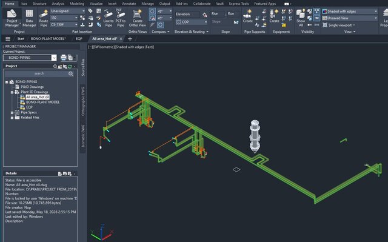388x242 pixels.
Task: Click Show All in Visibility panel
Action: pyautogui.click(x=301, y=18)
